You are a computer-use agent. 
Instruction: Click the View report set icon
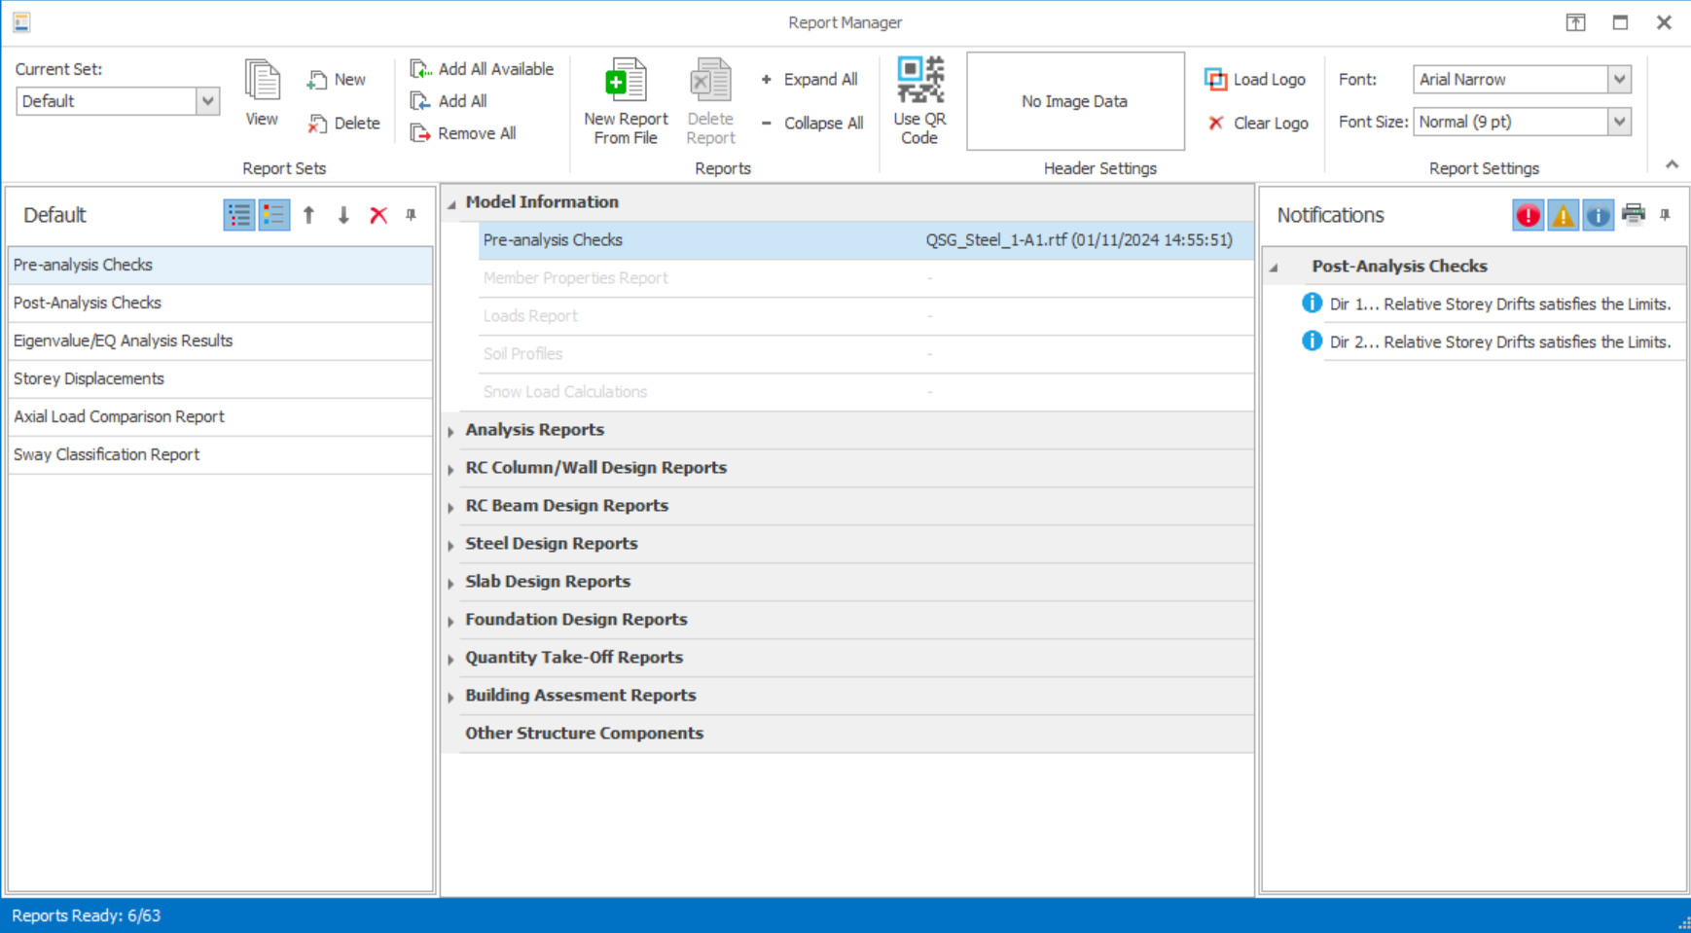coord(261,83)
